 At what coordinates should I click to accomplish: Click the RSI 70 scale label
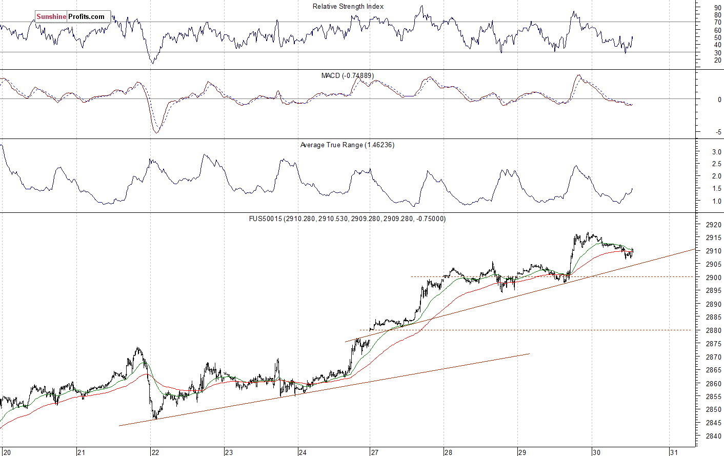pyautogui.click(x=718, y=23)
